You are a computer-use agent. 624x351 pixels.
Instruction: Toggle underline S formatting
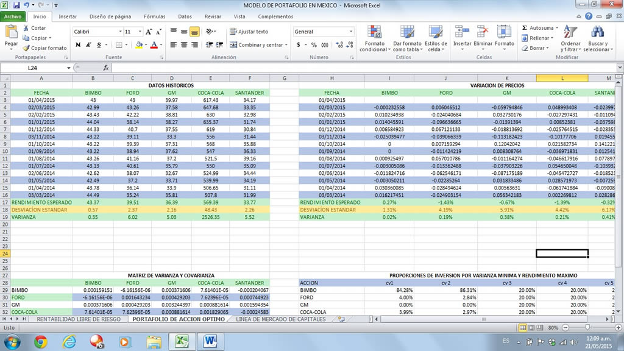[x=99, y=45]
